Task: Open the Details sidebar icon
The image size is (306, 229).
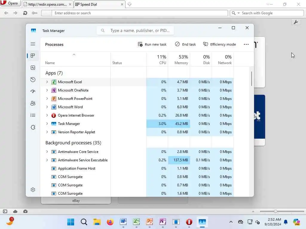Action: tap(33, 115)
